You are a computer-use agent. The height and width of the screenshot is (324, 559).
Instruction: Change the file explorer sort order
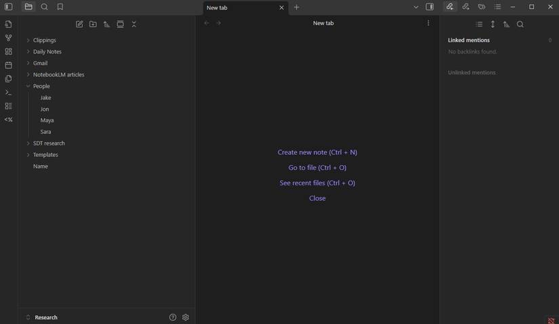point(106,24)
